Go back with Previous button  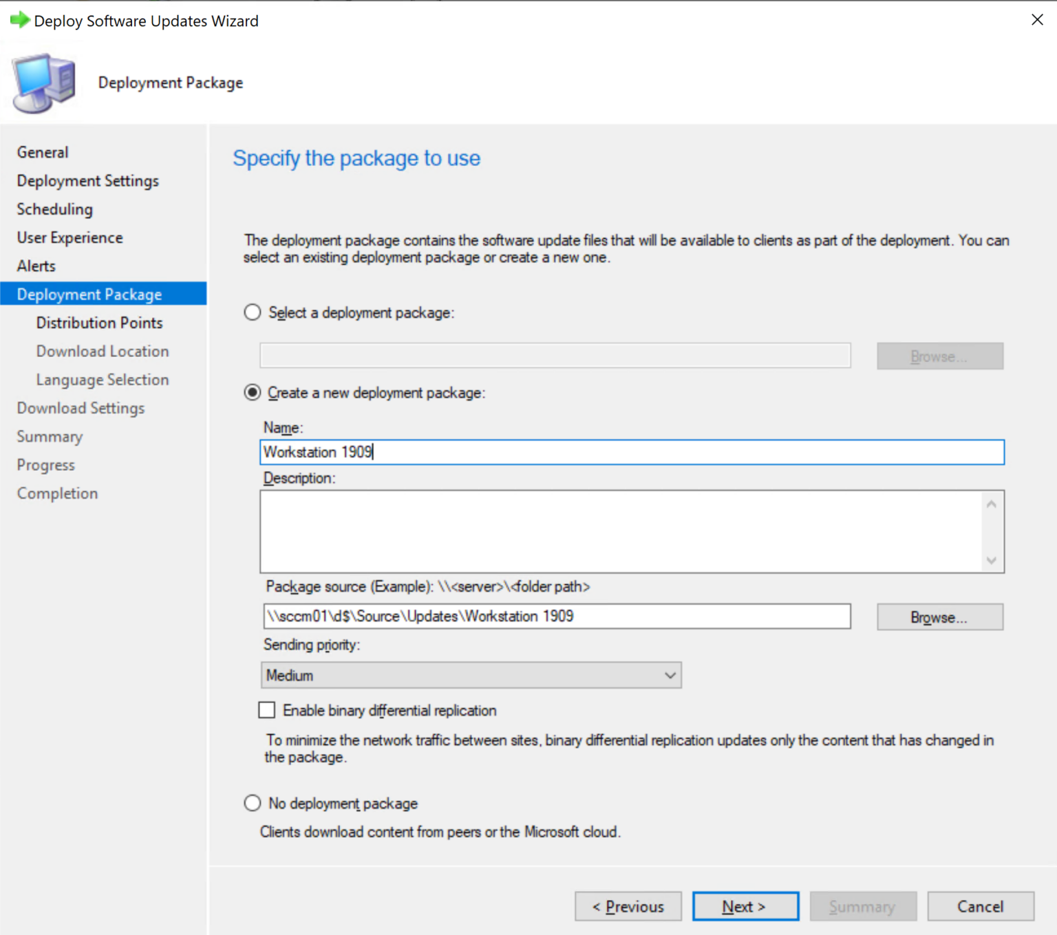tap(628, 906)
